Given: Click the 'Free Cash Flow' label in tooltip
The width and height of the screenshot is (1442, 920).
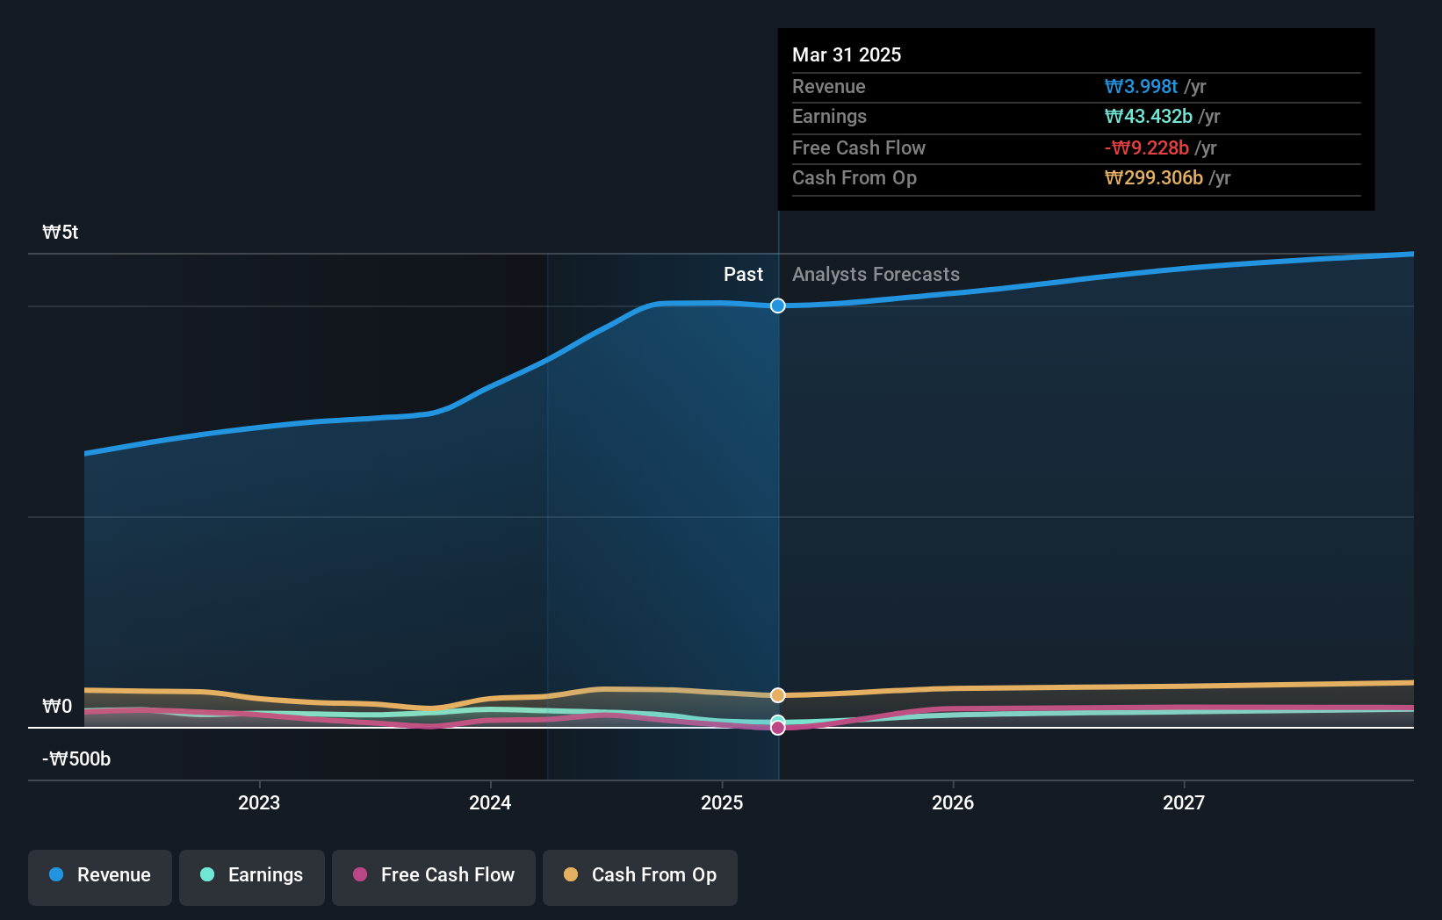Looking at the screenshot, I should coord(858,148).
